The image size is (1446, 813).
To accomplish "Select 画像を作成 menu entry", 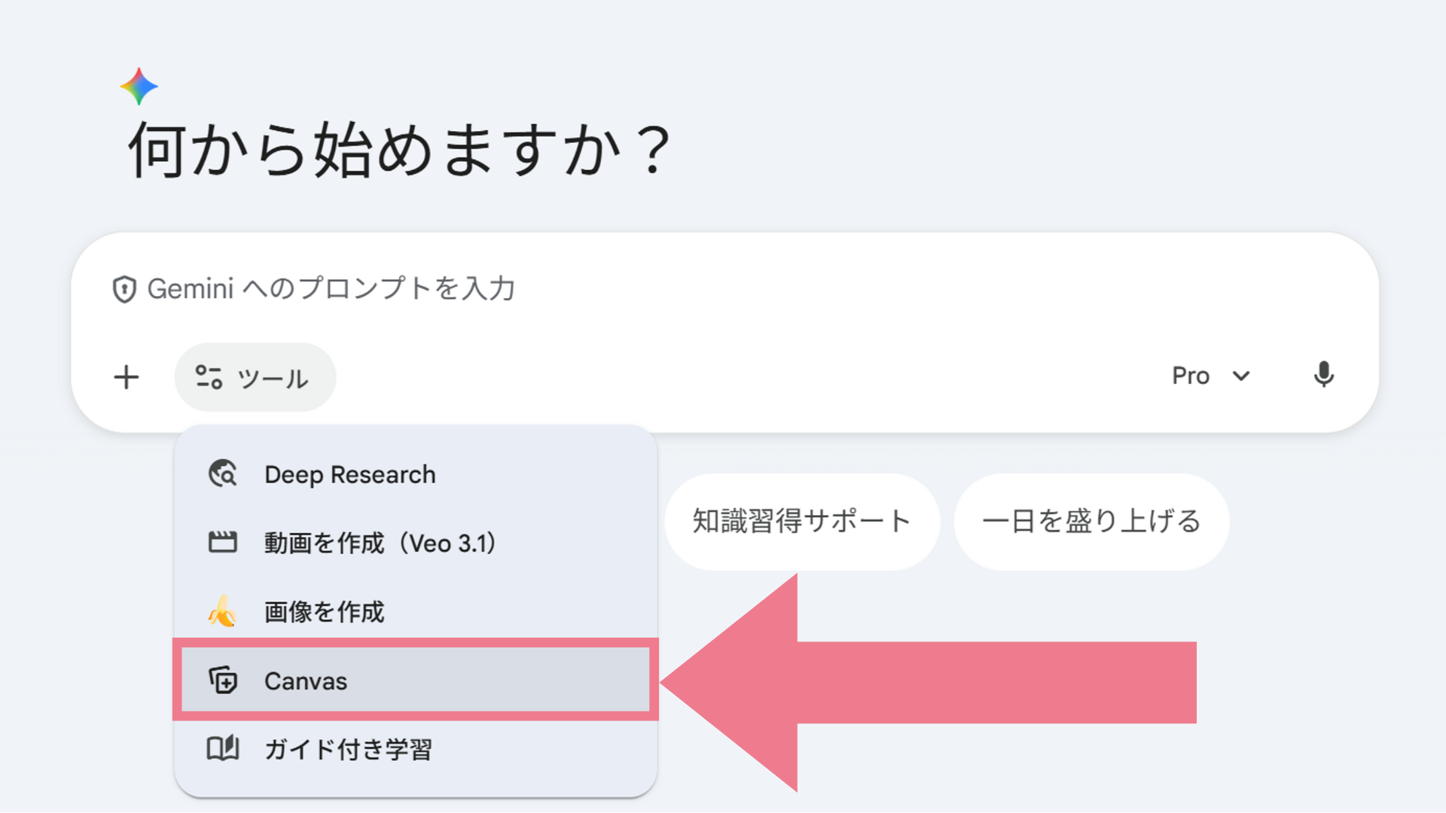I will pos(325,612).
